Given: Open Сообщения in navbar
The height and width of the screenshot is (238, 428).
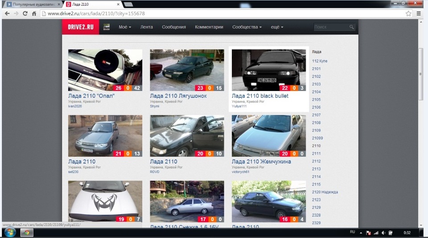Looking at the screenshot, I should point(174,27).
